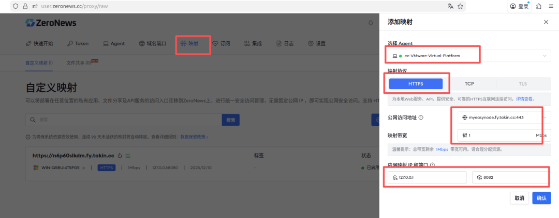This screenshot has height=218, width=559.
Task: Open the 详情查看 link
Action: coord(525,99)
